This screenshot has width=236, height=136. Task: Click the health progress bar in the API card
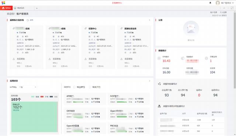coord(78,102)
